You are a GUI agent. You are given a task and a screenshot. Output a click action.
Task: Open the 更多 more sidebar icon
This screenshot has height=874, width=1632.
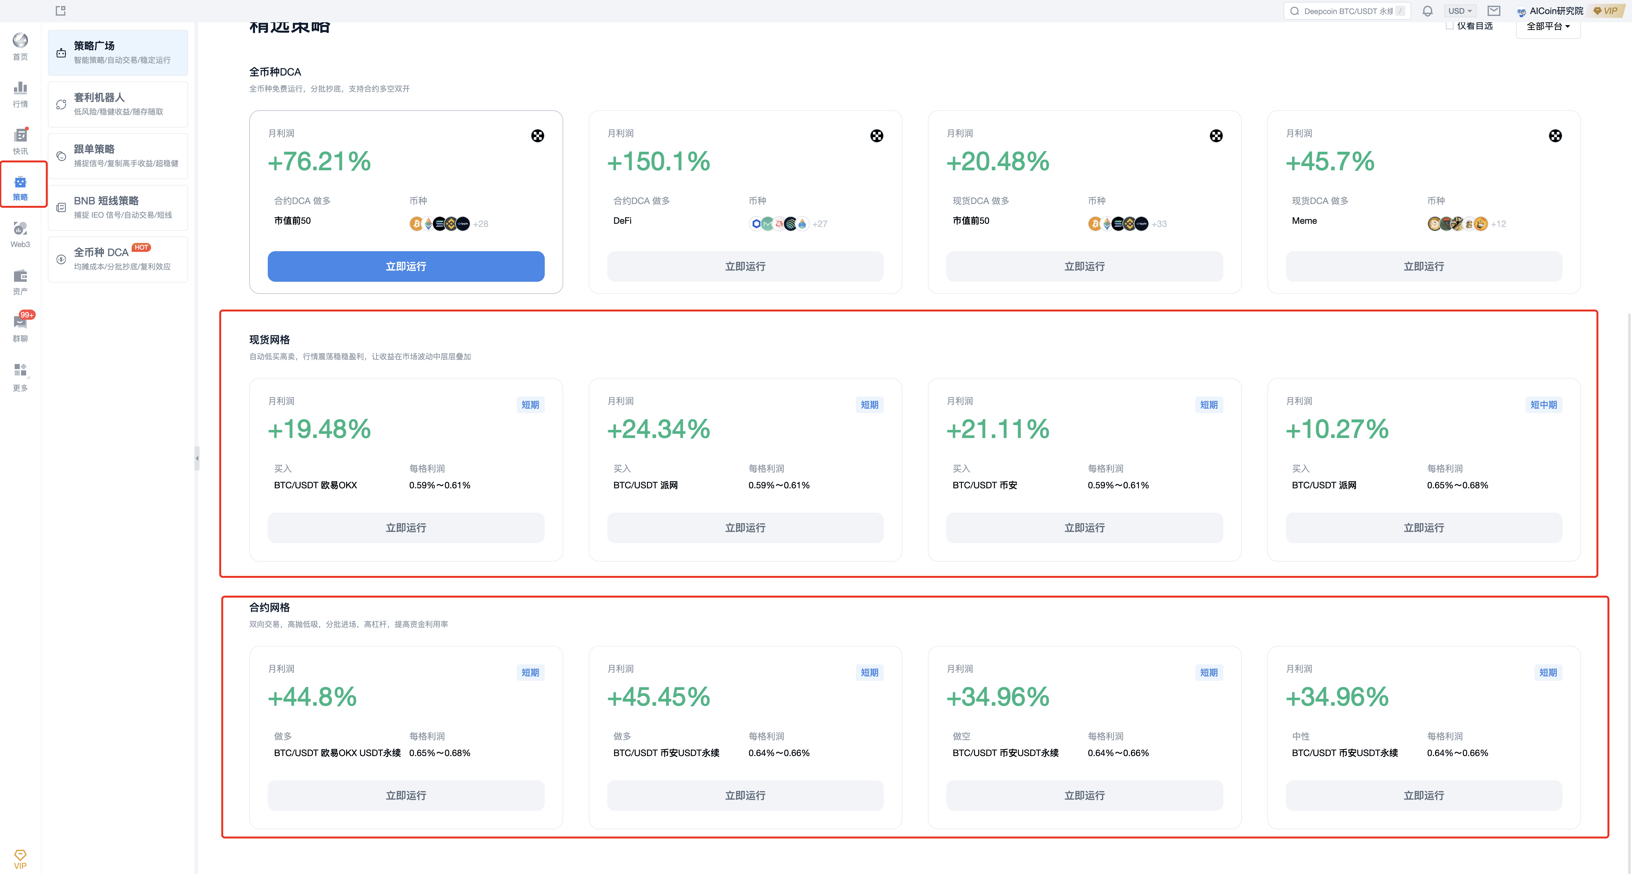click(20, 377)
